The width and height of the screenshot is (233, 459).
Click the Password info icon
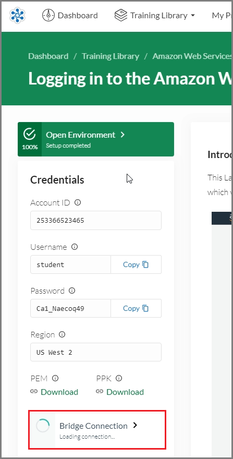click(x=72, y=291)
